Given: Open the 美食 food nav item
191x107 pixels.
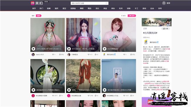Looking at the screenshot, I should 105,9.
